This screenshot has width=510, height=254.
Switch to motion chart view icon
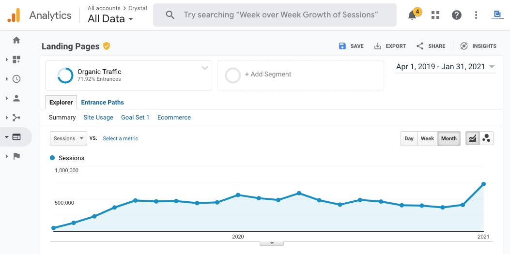tap(486, 138)
